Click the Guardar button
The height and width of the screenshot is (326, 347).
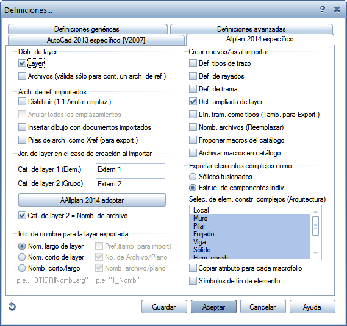pos(164,307)
